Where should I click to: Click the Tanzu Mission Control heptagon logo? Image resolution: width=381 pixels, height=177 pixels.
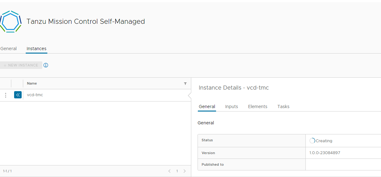pos(11,21)
